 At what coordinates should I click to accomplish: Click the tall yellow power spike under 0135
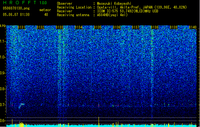click(99, 121)
